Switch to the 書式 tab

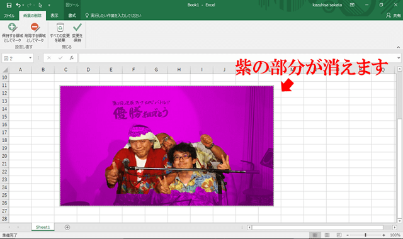[x=72, y=16]
